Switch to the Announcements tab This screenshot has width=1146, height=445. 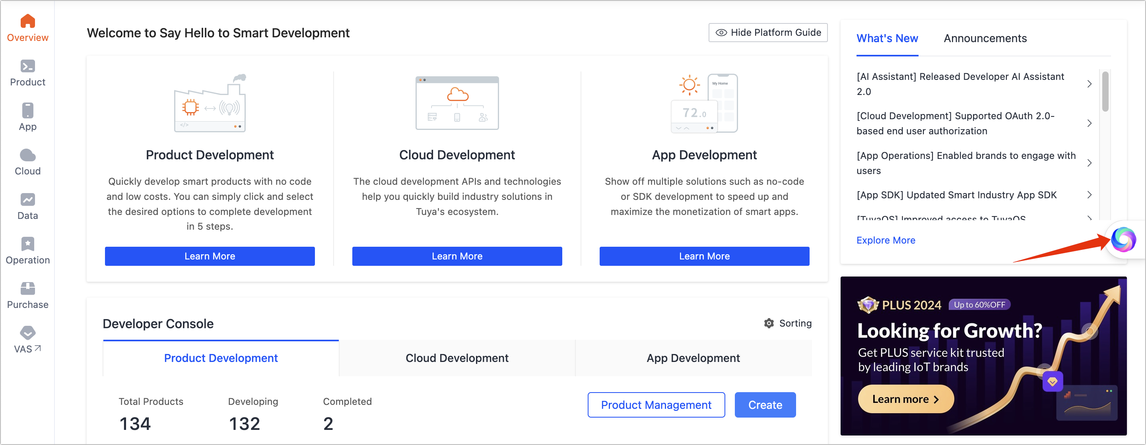point(985,38)
